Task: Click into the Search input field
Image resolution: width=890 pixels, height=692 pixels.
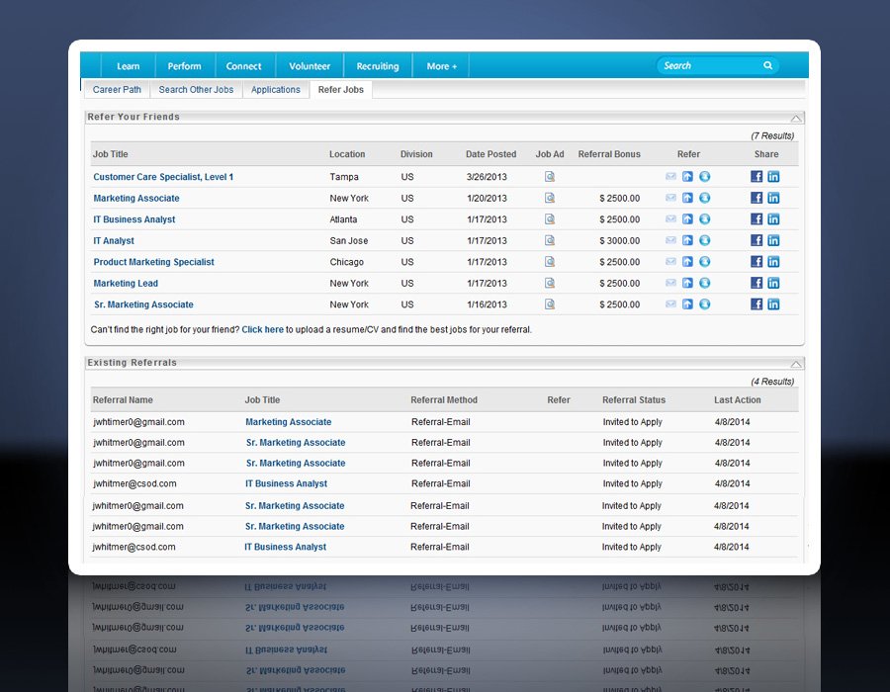Action: (x=707, y=66)
